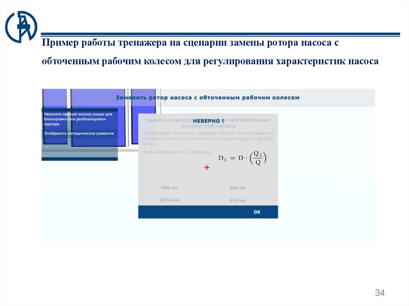
Task: Choose the 397.4 мм answer option
Action: click(x=169, y=200)
